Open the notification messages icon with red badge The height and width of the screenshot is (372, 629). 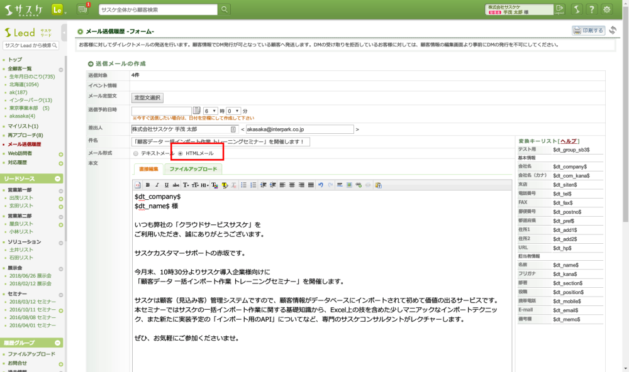82,9
